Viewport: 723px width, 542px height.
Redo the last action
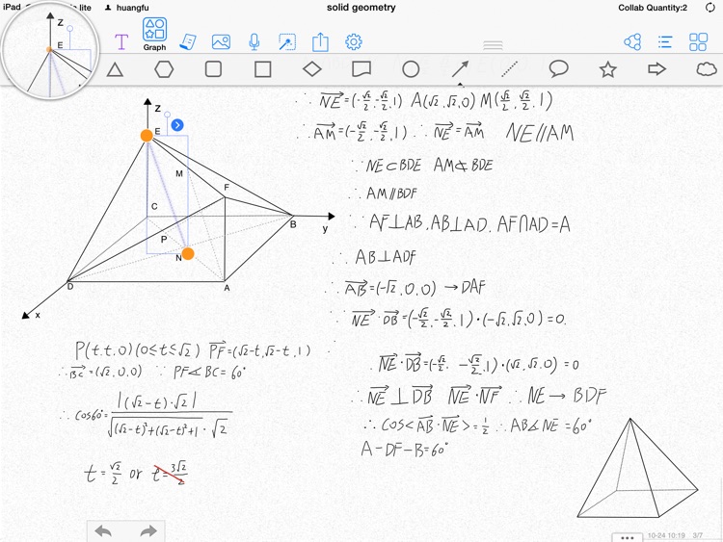click(148, 531)
